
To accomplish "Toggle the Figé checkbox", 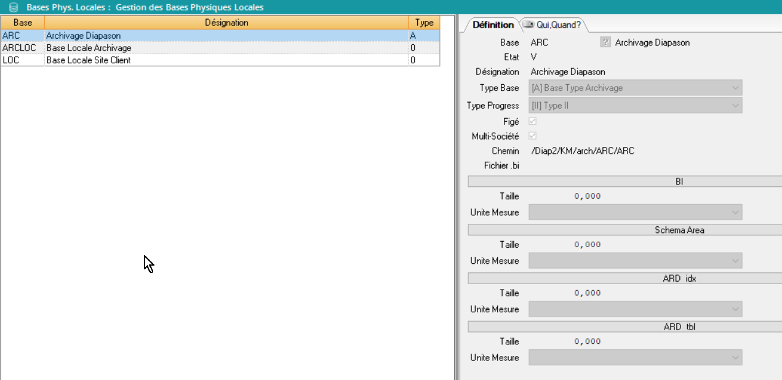I will click(533, 122).
